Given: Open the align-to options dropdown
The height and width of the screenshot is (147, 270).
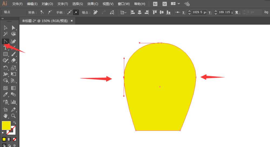Looking at the screenshot, I should (123, 12).
